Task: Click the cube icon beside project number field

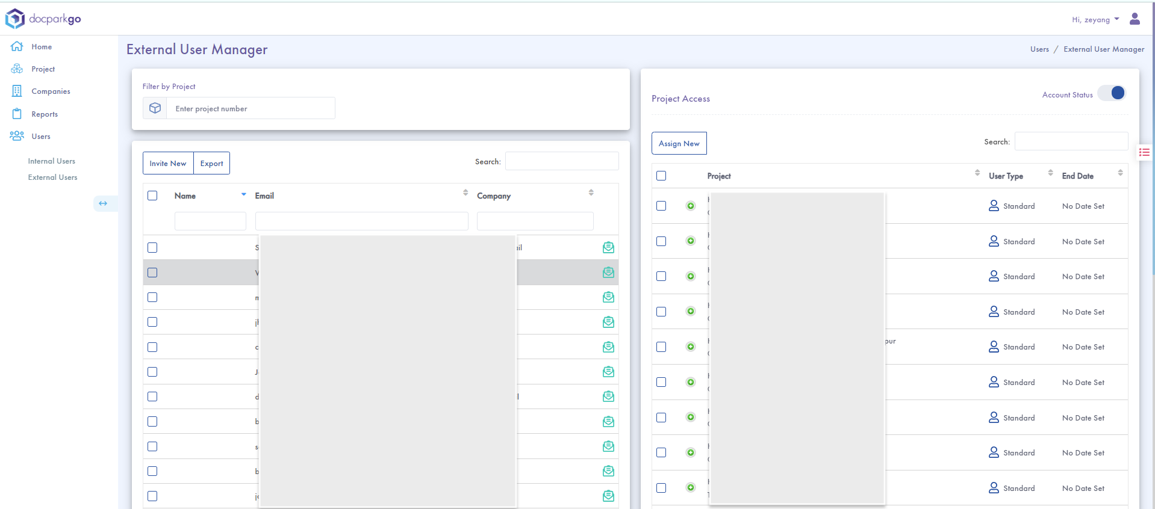Action: [x=155, y=108]
